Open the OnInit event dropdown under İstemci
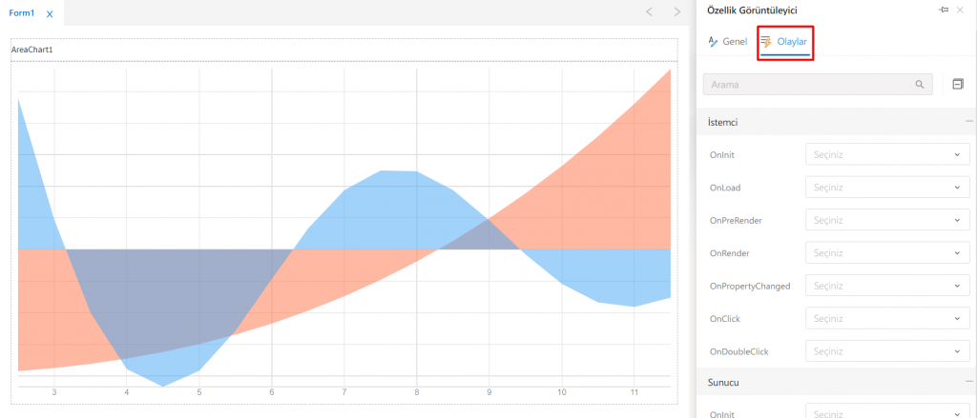 pos(887,154)
